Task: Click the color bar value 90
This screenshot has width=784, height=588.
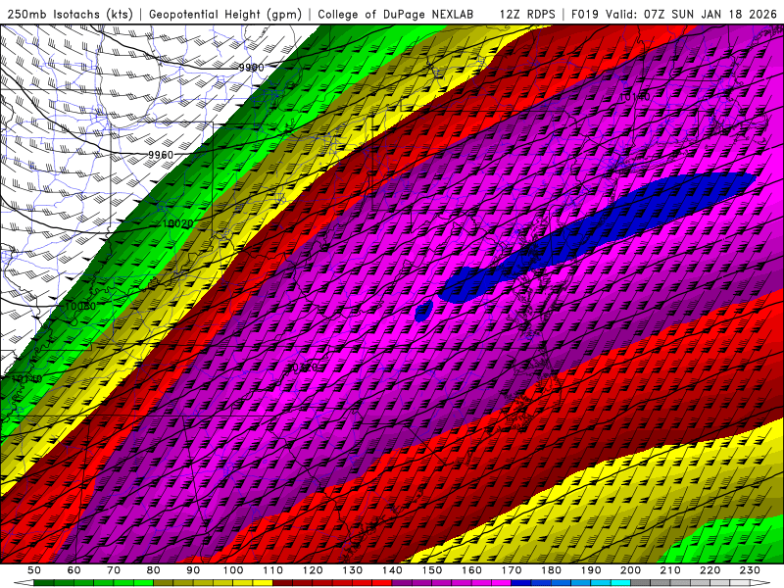Action: click(193, 570)
